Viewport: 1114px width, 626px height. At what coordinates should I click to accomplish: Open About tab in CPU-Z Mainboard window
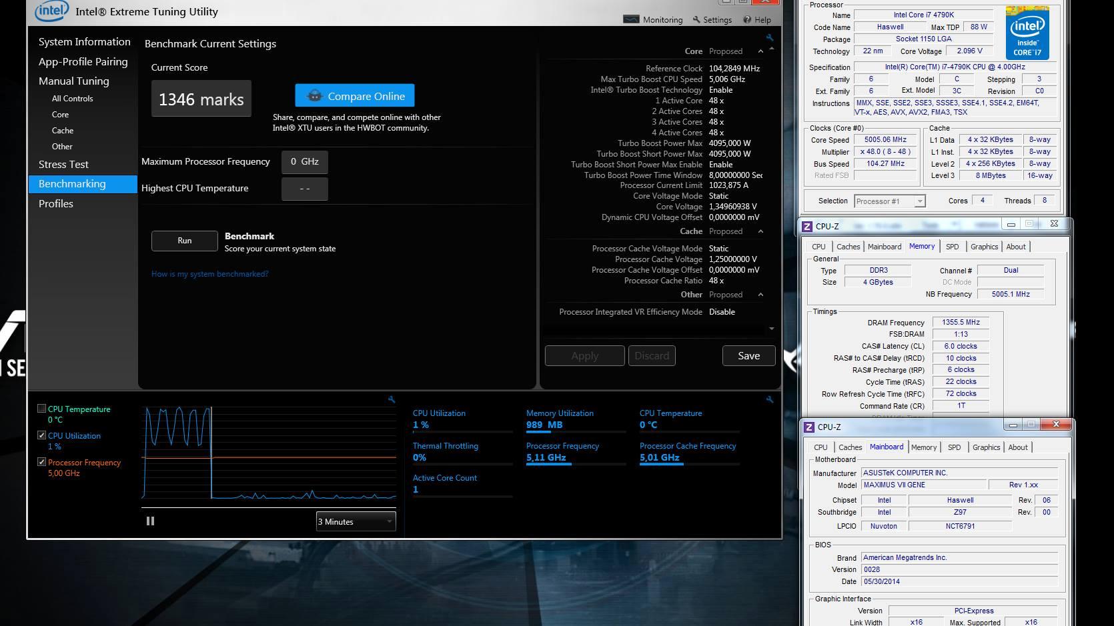(x=1018, y=447)
